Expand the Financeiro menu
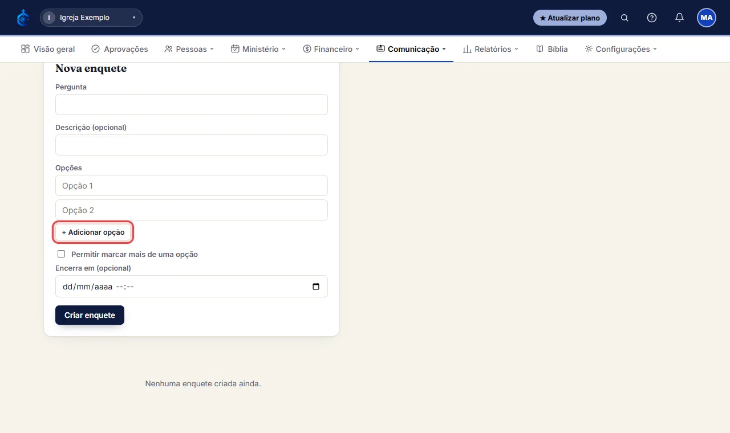Viewport: 730px width, 433px height. tap(331, 49)
